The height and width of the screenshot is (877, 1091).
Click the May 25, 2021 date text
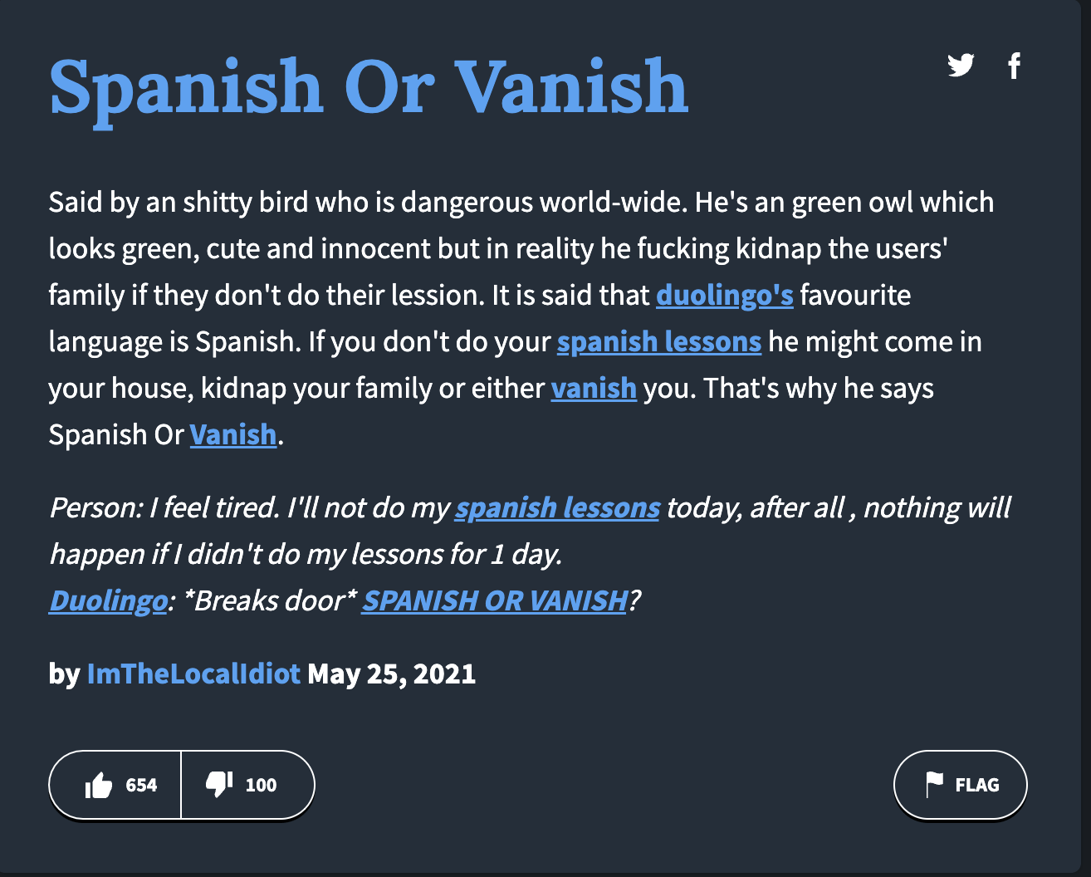click(x=391, y=673)
